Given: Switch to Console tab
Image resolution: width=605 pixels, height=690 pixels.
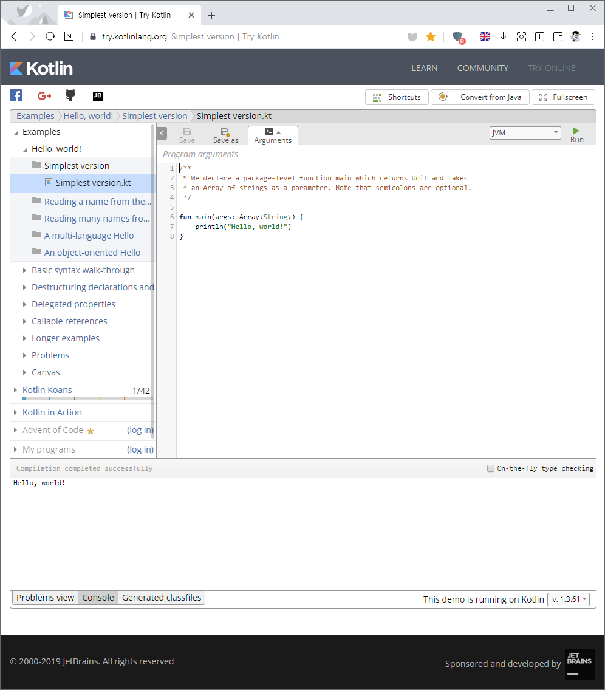Looking at the screenshot, I should coord(98,598).
